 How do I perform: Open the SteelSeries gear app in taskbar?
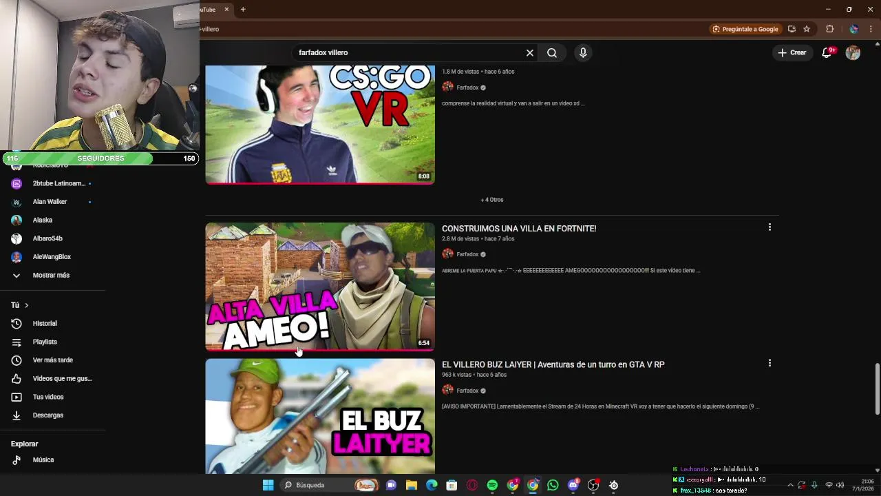[x=613, y=485]
